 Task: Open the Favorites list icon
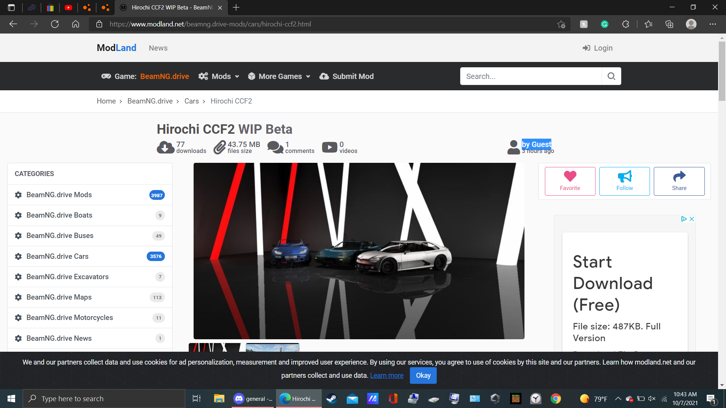[648, 24]
